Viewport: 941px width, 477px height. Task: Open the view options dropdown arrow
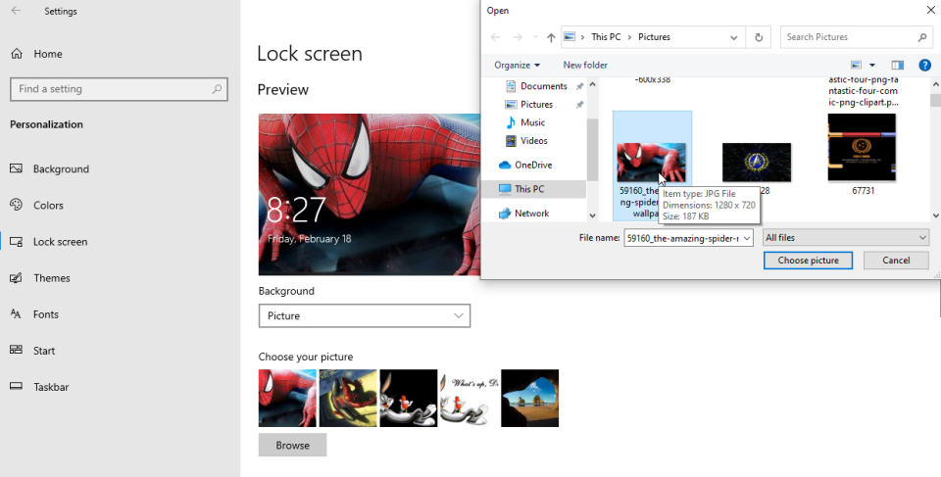[x=872, y=65]
